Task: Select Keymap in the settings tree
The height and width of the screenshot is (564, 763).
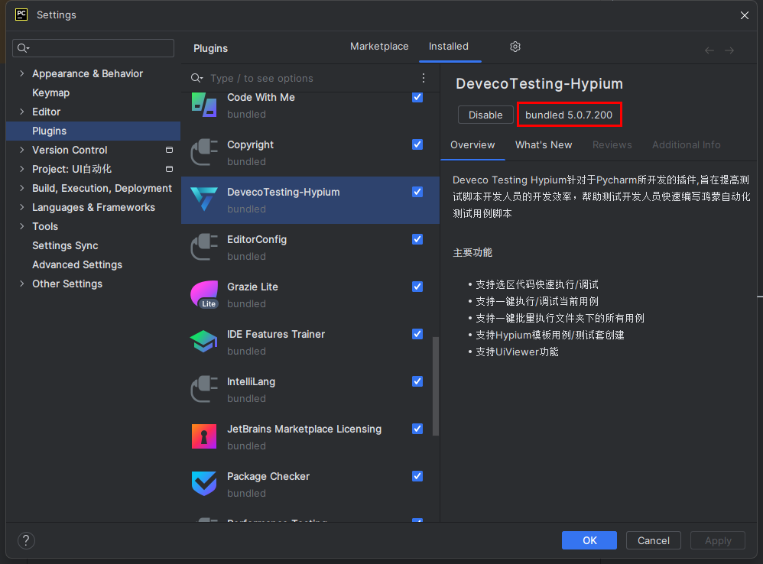Action: (x=50, y=92)
